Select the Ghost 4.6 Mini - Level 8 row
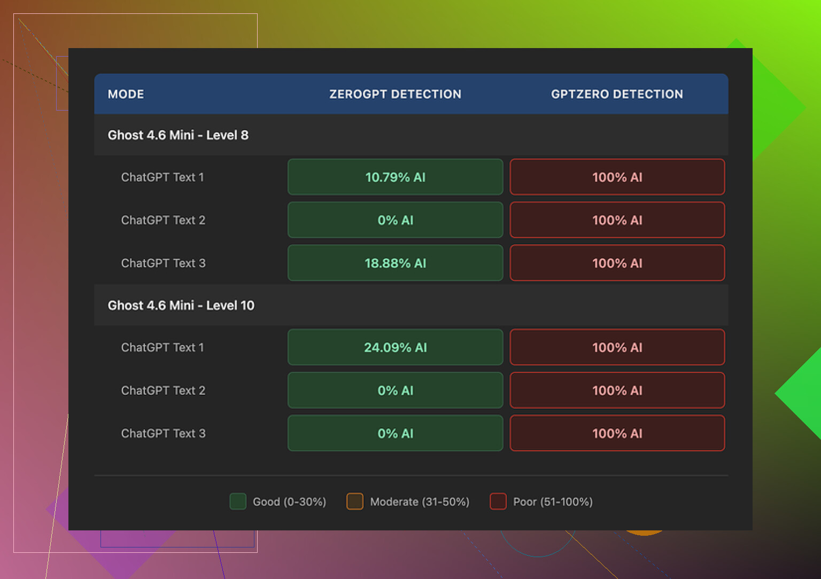Image resolution: width=821 pixels, height=579 pixels. pos(178,135)
